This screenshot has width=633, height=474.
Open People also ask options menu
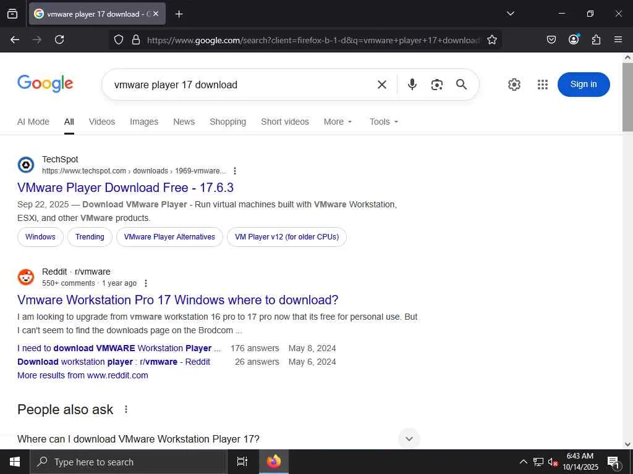tap(126, 410)
